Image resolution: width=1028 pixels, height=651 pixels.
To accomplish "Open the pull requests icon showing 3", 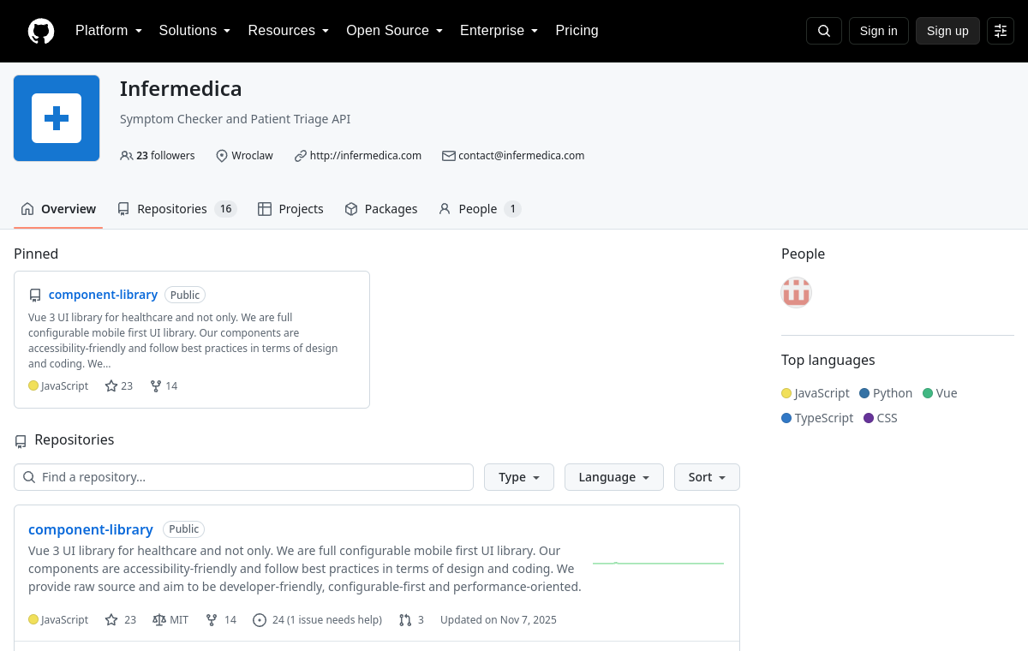I will [x=405, y=620].
